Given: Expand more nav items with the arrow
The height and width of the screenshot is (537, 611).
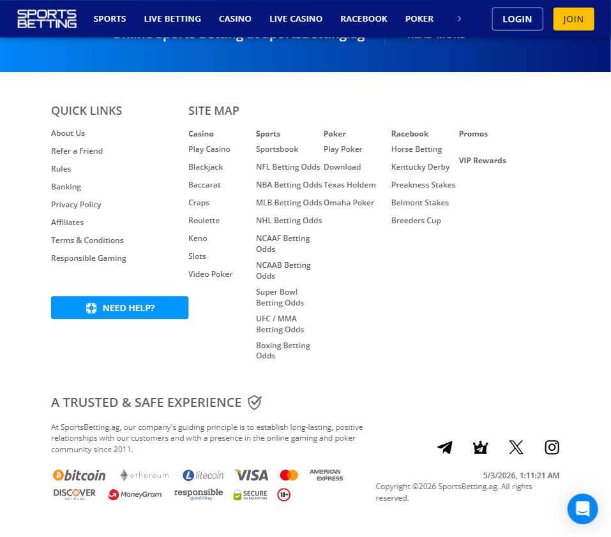Looking at the screenshot, I should click(x=459, y=18).
